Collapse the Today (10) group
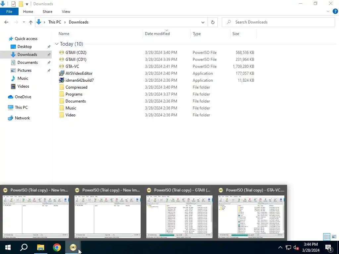Viewport: 339px width, 254px height. 57,44
